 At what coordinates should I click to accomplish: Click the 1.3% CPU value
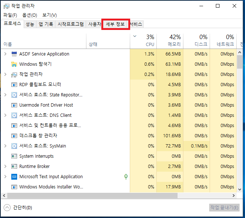tap(149, 54)
